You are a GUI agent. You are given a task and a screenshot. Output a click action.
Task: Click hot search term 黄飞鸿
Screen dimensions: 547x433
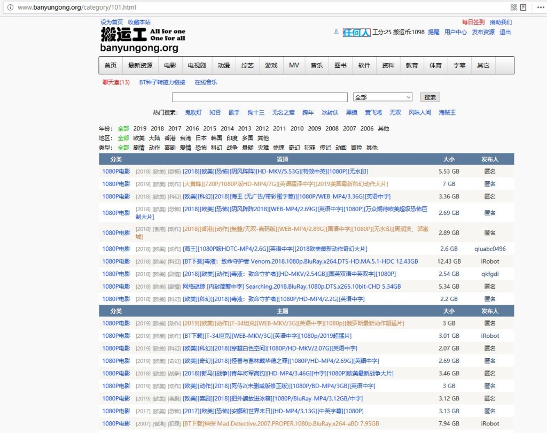coord(373,113)
